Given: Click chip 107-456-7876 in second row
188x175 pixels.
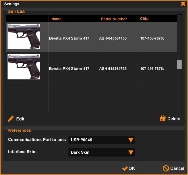Looking at the screenshot, I should [152, 69].
